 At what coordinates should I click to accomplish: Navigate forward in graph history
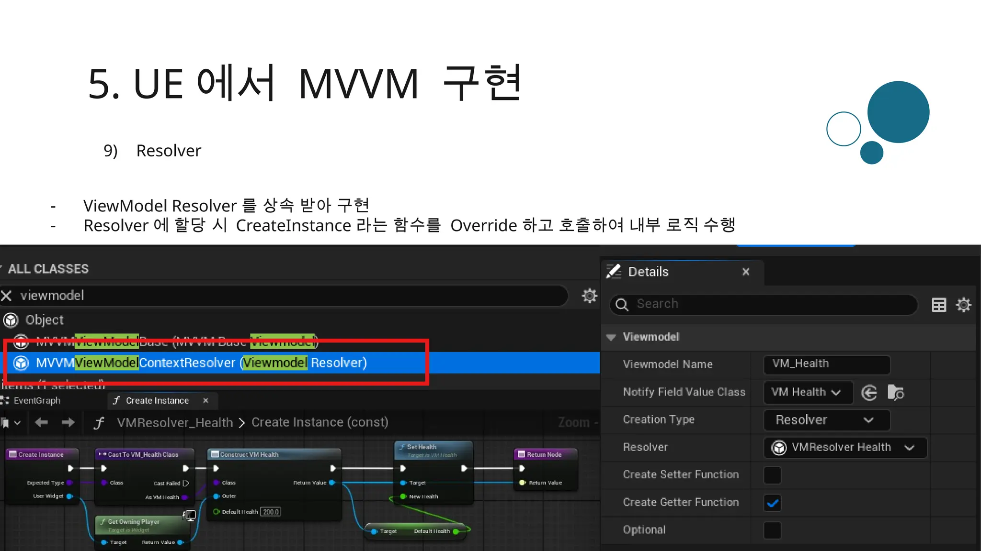(68, 422)
